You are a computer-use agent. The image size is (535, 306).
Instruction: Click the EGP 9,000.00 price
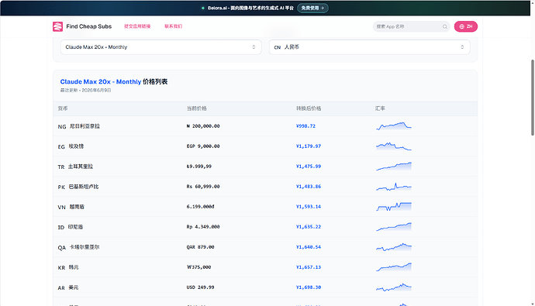pos(203,146)
